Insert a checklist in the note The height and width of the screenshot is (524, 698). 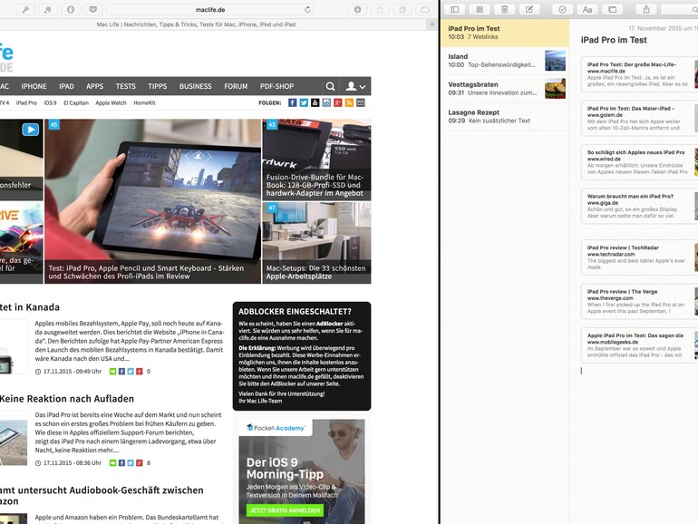562,9
